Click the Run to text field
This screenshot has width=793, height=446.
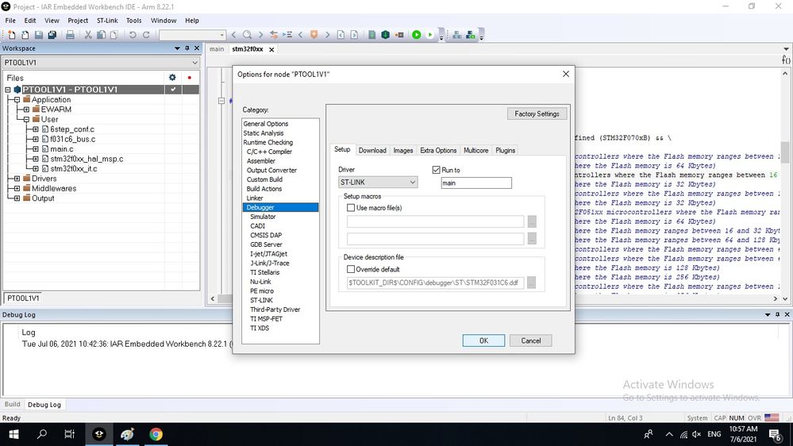click(x=476, y=183)
